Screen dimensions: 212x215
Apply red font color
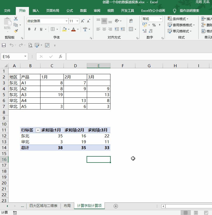pos(73,29)
